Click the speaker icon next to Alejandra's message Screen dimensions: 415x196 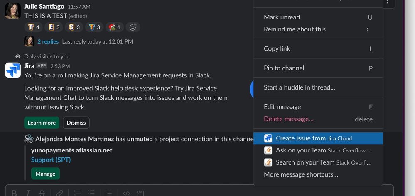tap(29, 139)
